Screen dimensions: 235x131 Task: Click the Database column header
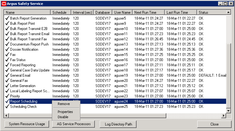click(x=103, y=13)
